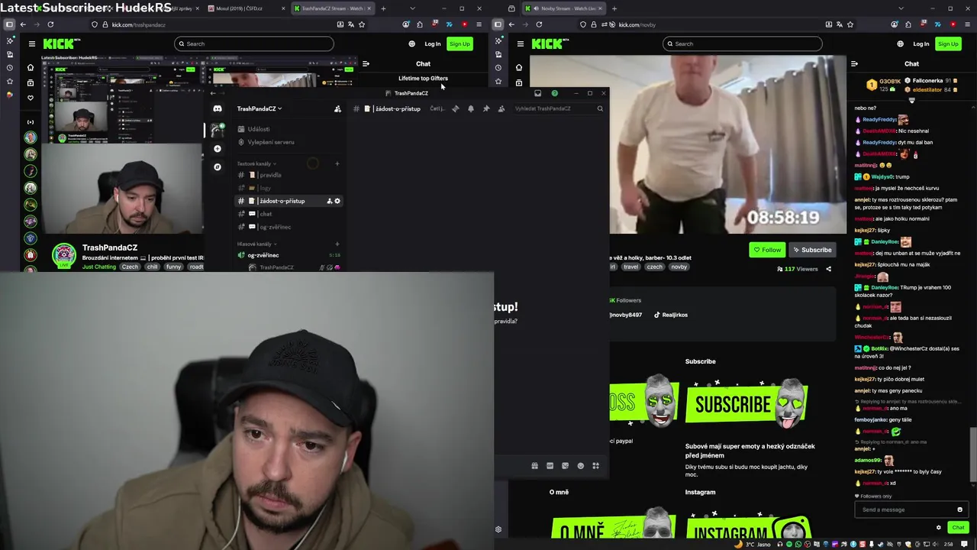Viewport: 977px width, 550px height.
Task: Open notification bell in Discord channel header
Action: [x=471, y=108]
